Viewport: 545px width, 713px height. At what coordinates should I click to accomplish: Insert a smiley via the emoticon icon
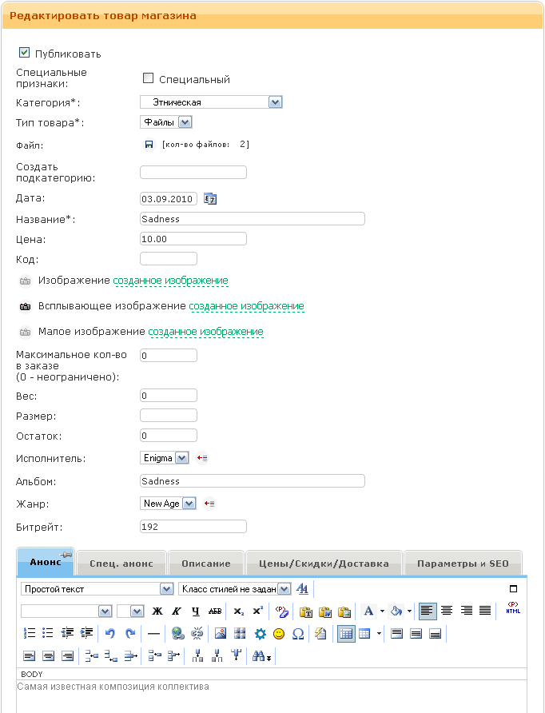tap(279, 634)
